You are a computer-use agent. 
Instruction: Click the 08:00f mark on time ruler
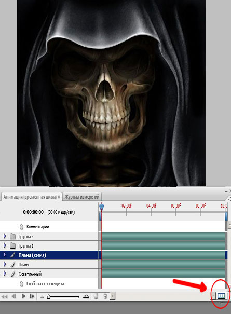[x=200, y=206]
